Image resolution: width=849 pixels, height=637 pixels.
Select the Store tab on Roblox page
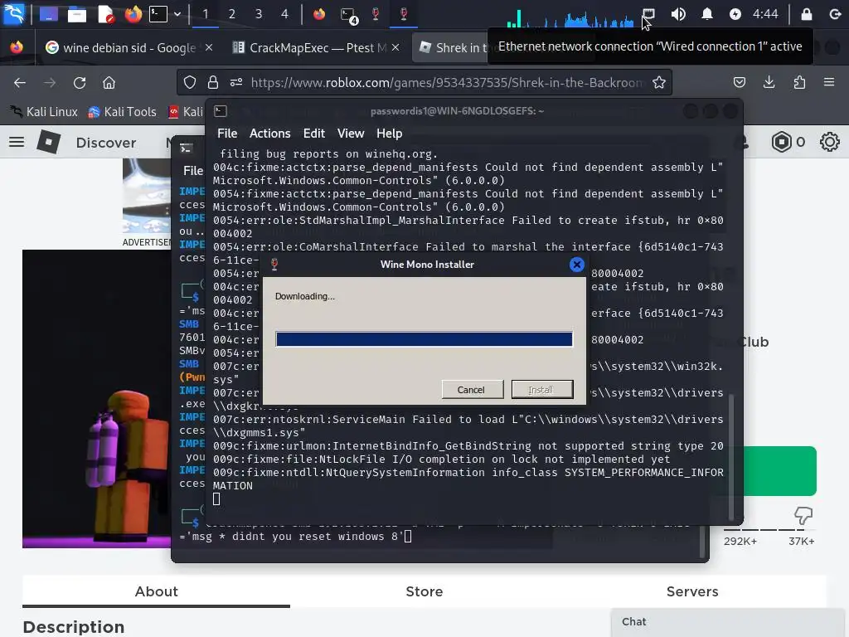click(424, 591)
